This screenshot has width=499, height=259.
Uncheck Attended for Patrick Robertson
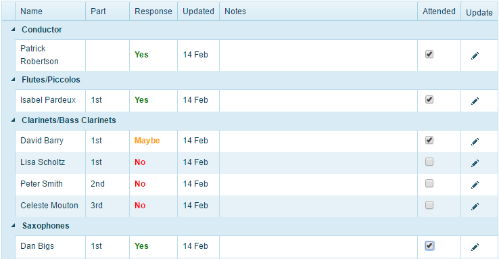[x=429, y=54]
